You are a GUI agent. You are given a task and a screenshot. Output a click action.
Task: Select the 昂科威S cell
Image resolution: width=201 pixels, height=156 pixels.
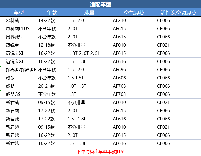[19, 37]
